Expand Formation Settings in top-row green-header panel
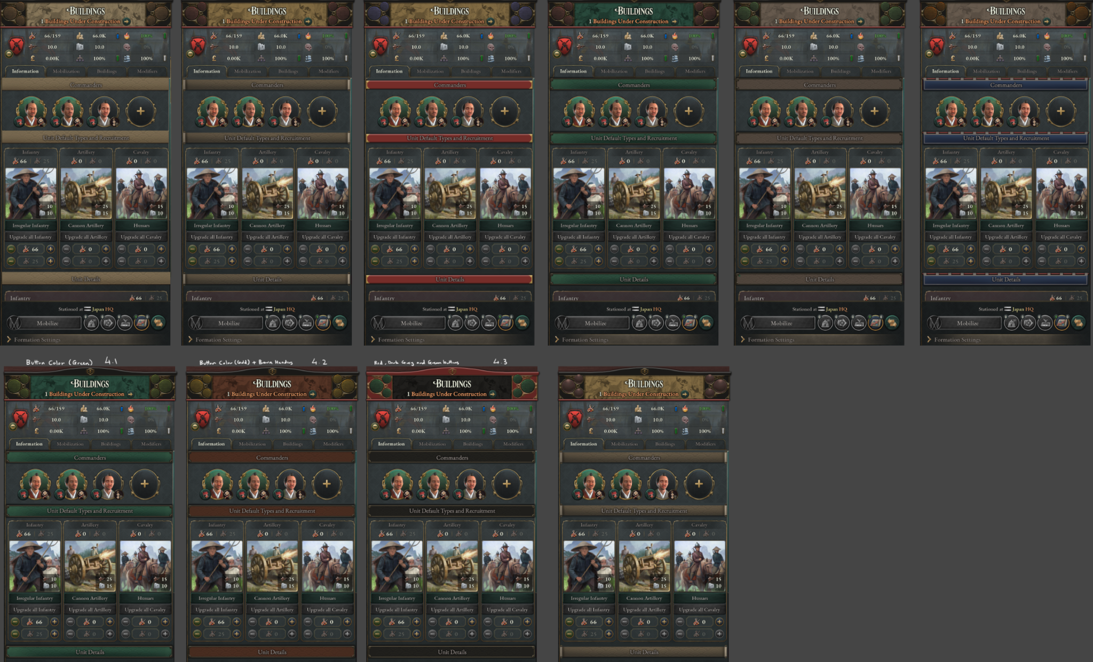The width and height of the screenshot is (1093, 662). [584, 340]
